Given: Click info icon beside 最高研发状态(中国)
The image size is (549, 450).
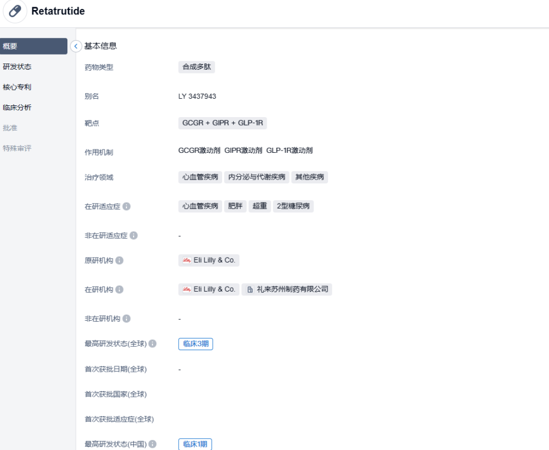Looking at the screenshot, I should coord(153,444).
